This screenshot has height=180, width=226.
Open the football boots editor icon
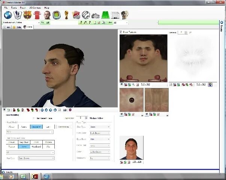[x=96, y=16]
